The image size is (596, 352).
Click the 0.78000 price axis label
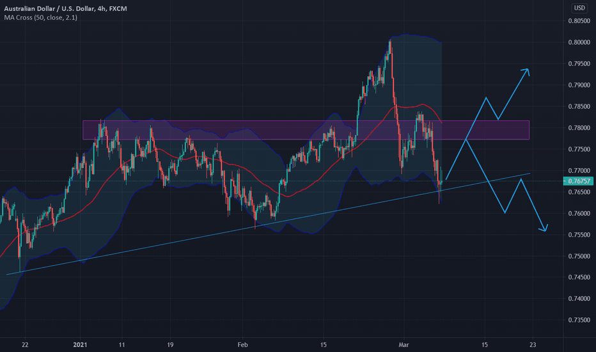579,128
